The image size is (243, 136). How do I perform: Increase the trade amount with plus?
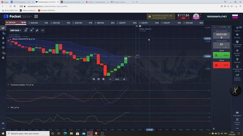(x=226, y=48)
